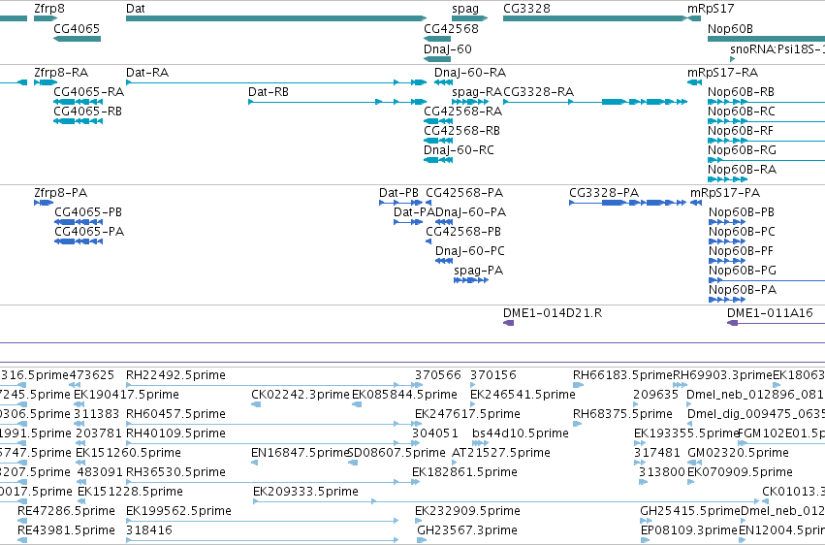
Task: Click the Zfrp8-PA protein label
Action: click(60, 193)
